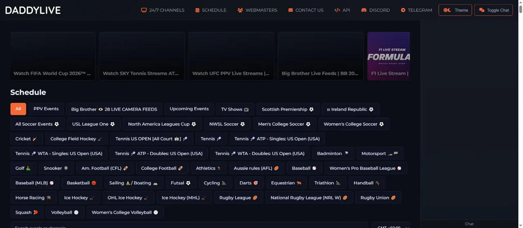Screen dimensions: 523x228
Task: Filter schedule by Handball
Action: 367,183
